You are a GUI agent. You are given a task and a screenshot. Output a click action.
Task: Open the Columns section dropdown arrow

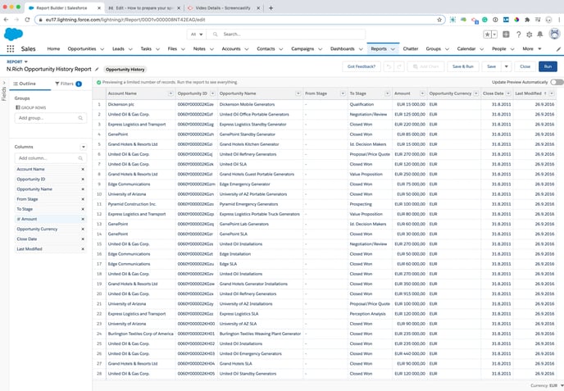point(83,147)
